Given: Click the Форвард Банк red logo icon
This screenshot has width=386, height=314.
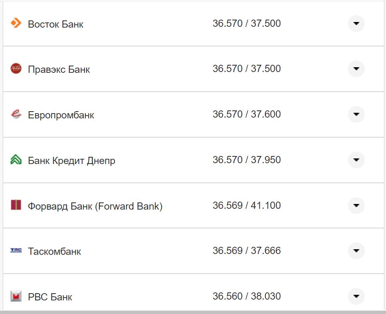Looking at the screenshot, I should coord(16,206).
